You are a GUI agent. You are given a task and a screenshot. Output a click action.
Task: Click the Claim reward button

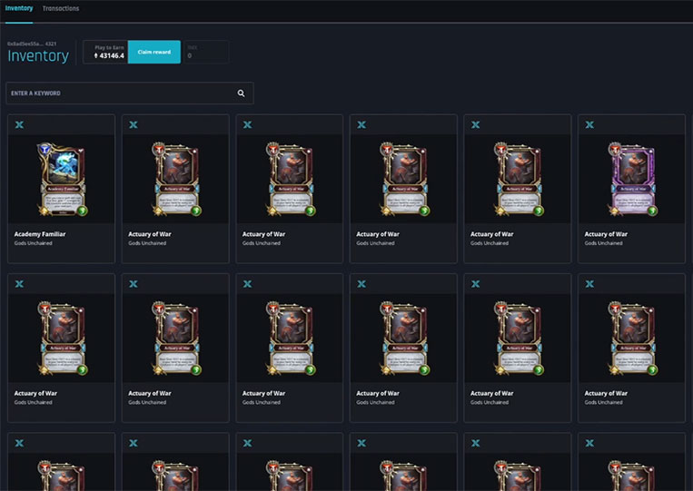pyautogui.click(x=153, y=52)
